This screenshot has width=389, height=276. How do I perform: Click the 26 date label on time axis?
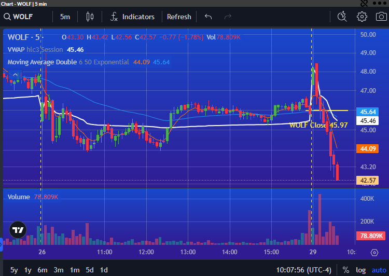tap(42, 252)
